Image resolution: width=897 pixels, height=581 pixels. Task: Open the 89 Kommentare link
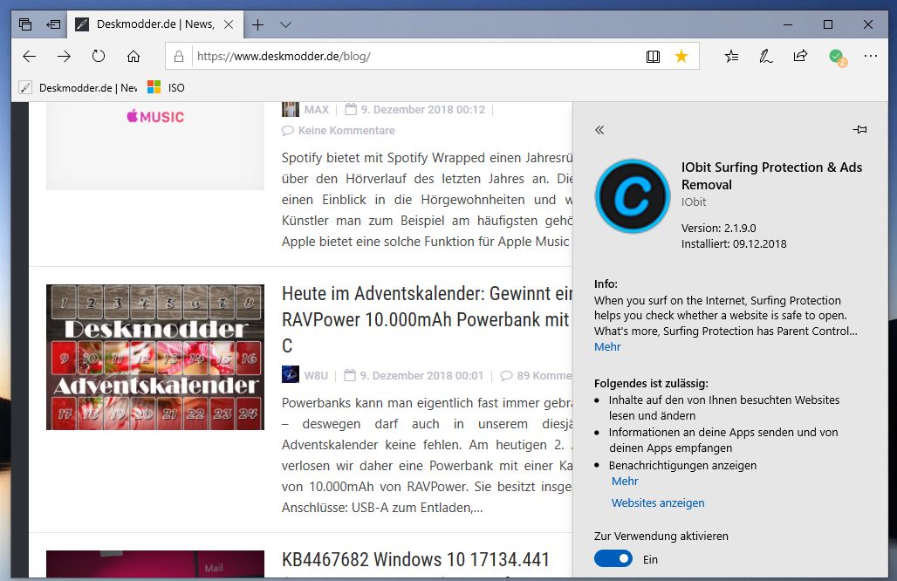(x=544, y=376)
